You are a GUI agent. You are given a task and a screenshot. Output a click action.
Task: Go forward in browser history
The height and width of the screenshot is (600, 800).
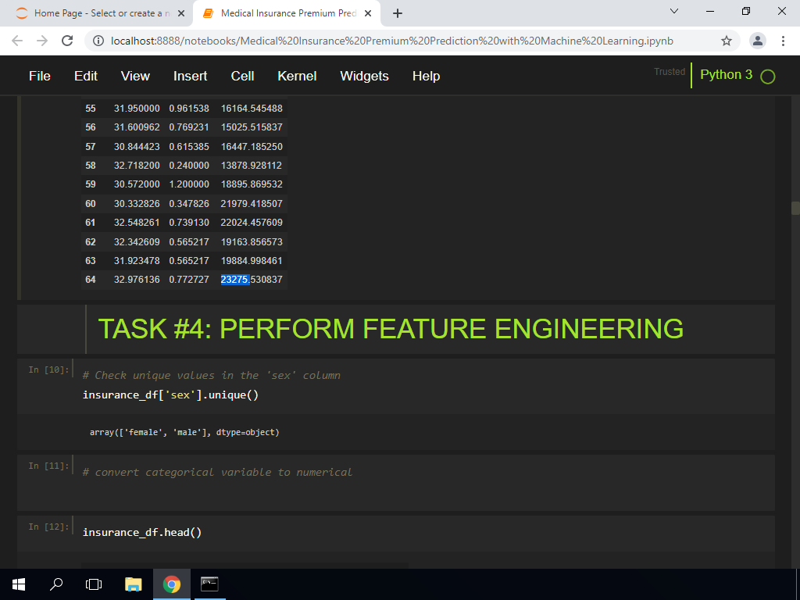[x=42, y=41]
